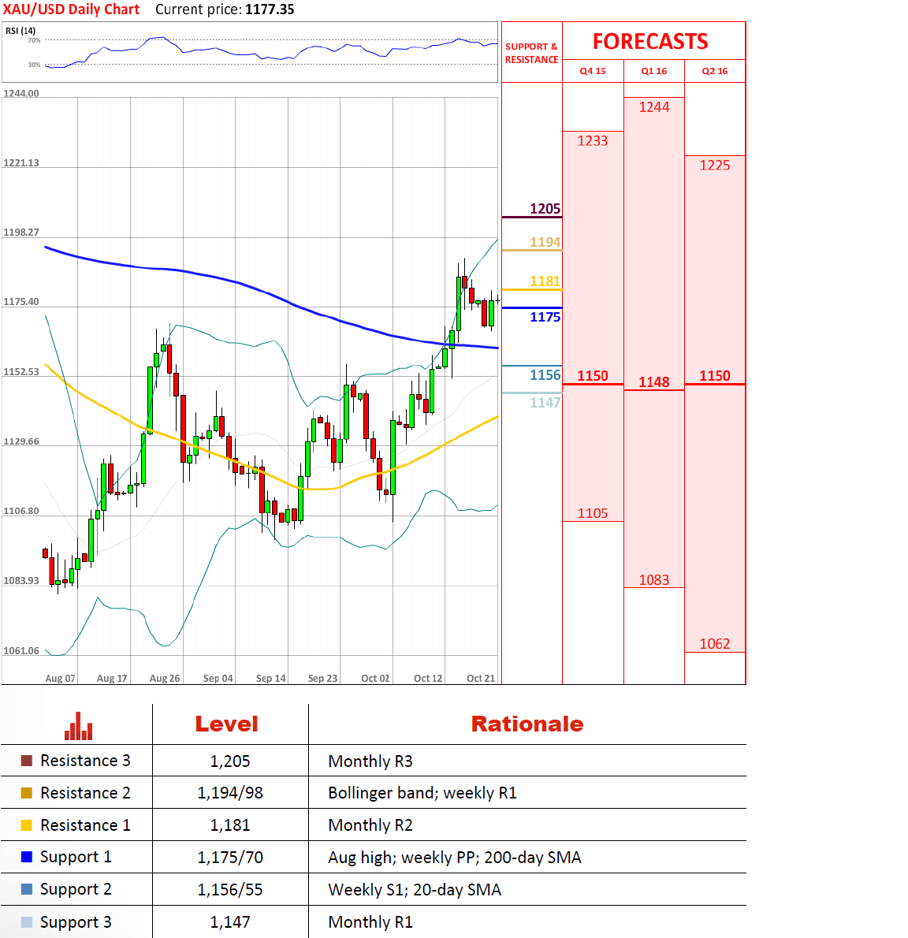Click the Q1 16 median forecast 1148
The width and height of the screenshot is (908, 938).
[x=653, y=382]
